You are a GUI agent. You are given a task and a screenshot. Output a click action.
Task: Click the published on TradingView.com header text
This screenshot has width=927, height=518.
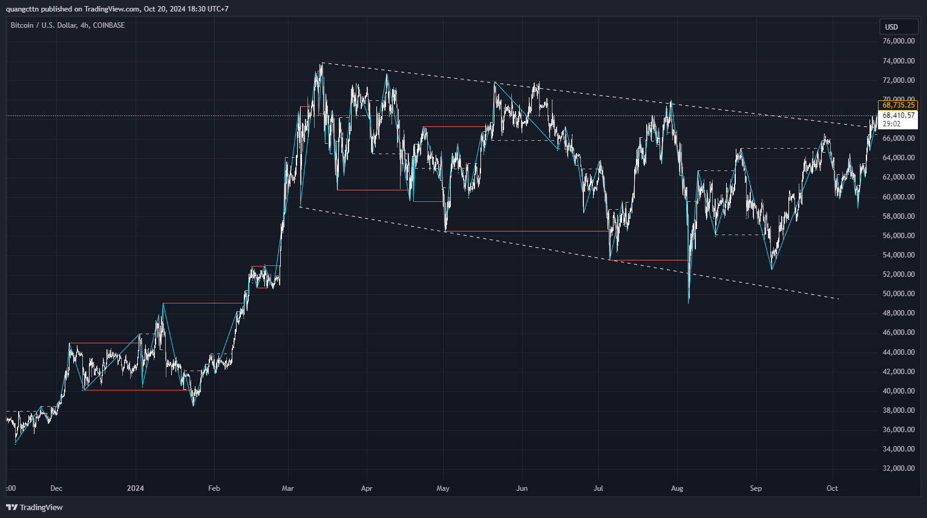(91, 9)
